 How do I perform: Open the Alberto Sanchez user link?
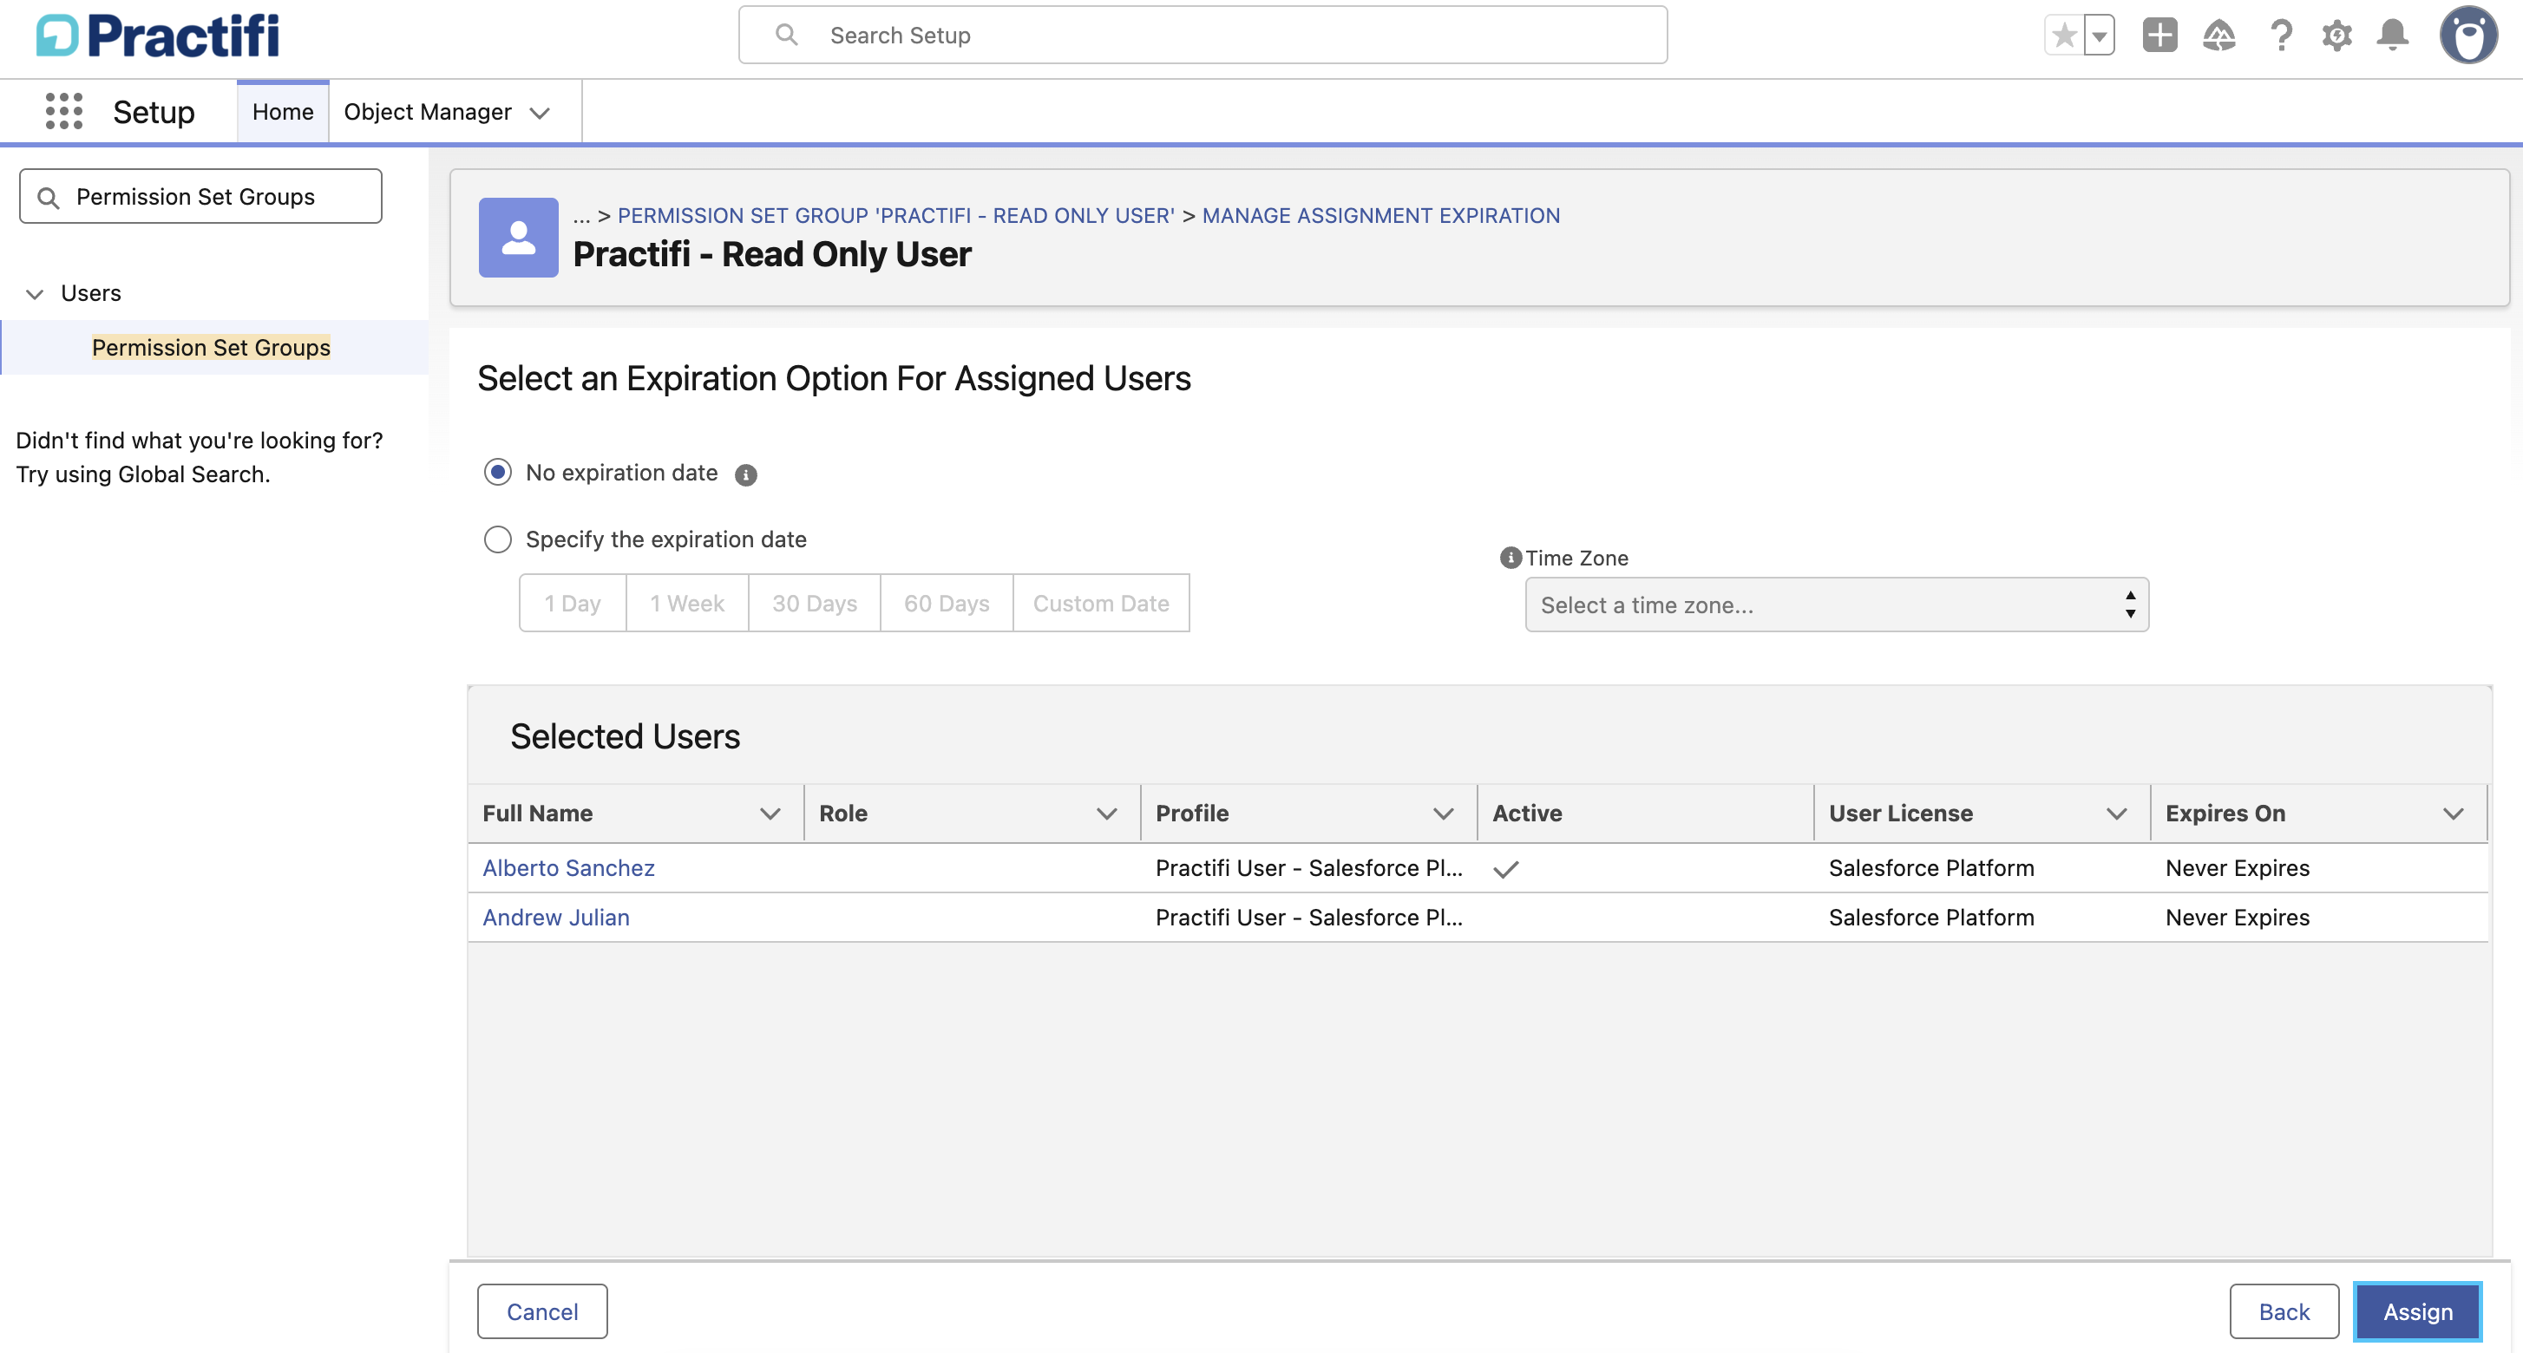pyautogui.click(x=568, y=868)
